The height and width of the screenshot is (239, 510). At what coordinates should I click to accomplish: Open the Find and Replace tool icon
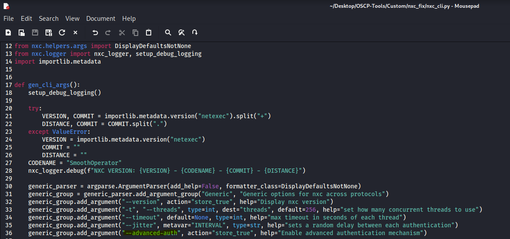[x=182, y=32]
